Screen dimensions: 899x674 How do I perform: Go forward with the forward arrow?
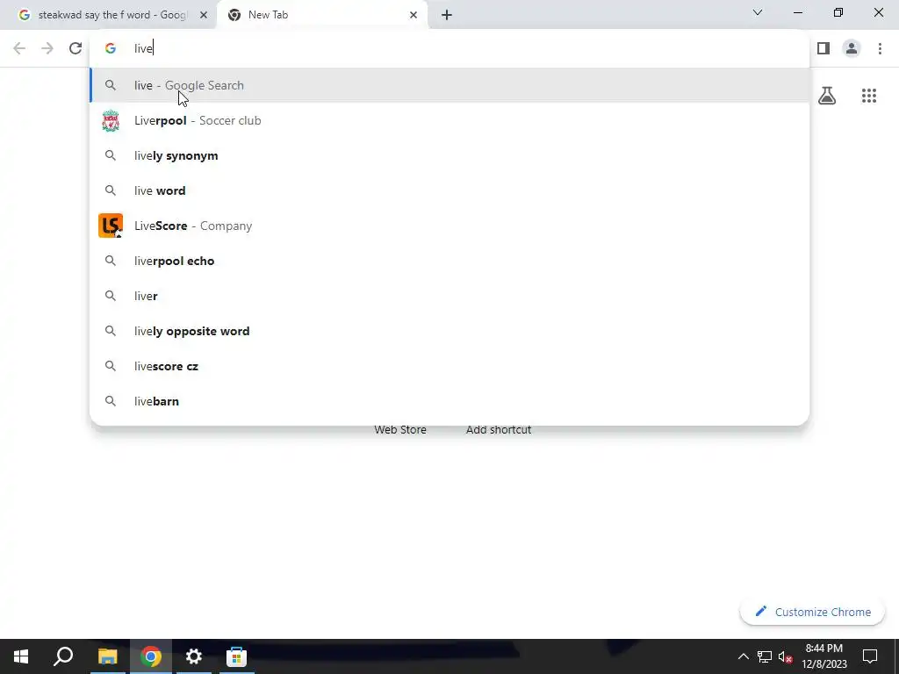pos(47,48)
